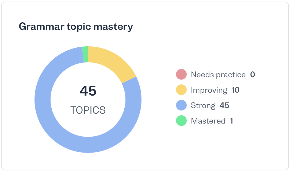Click the red Needs practice legend swatch
Screen dimensions: 291x172
tap(181, 75)
